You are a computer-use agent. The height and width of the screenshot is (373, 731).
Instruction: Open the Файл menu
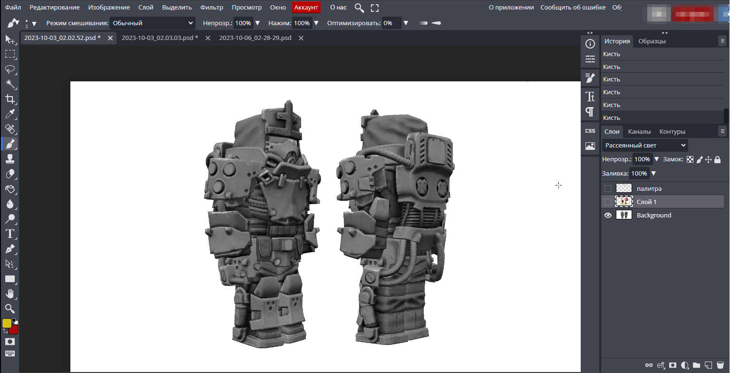coord(13,8)
